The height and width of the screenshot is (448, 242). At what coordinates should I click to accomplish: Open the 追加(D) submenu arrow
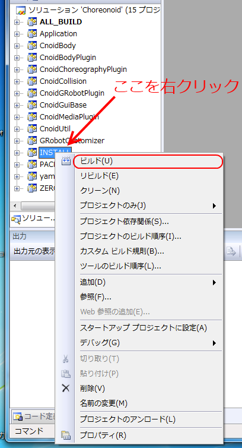214,283
